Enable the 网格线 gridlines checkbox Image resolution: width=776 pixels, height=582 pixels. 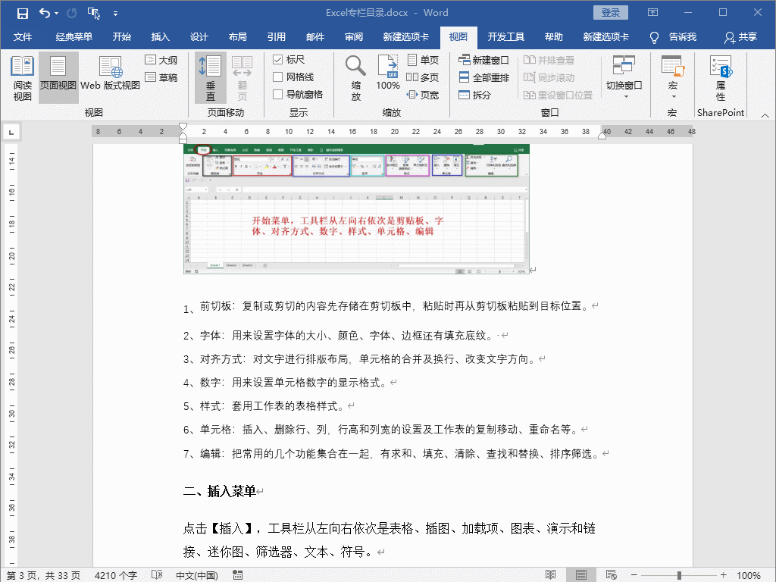coord(277,77)
